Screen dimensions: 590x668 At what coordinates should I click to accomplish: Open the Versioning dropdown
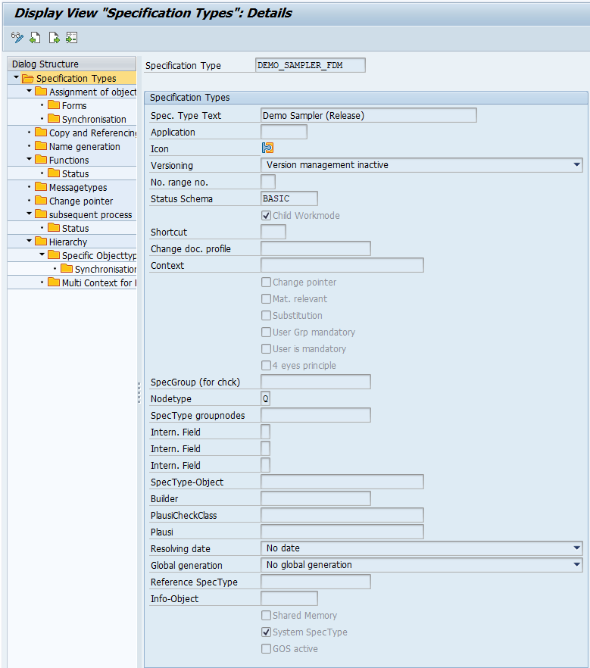[x=576, y=165]
